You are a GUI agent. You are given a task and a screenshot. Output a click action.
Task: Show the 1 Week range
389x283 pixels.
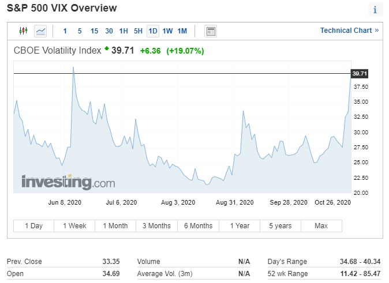pos(74,226)
